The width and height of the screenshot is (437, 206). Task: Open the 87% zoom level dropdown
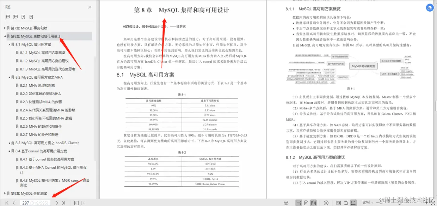coord(369,203)
